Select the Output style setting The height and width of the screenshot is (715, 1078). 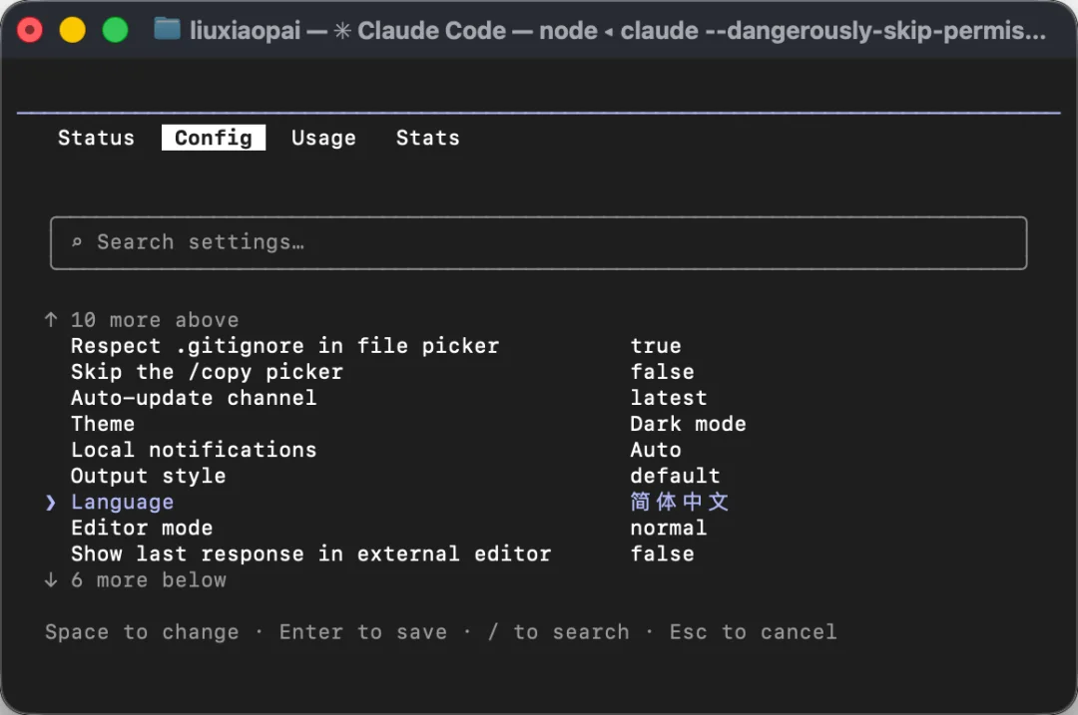[395, 476]
